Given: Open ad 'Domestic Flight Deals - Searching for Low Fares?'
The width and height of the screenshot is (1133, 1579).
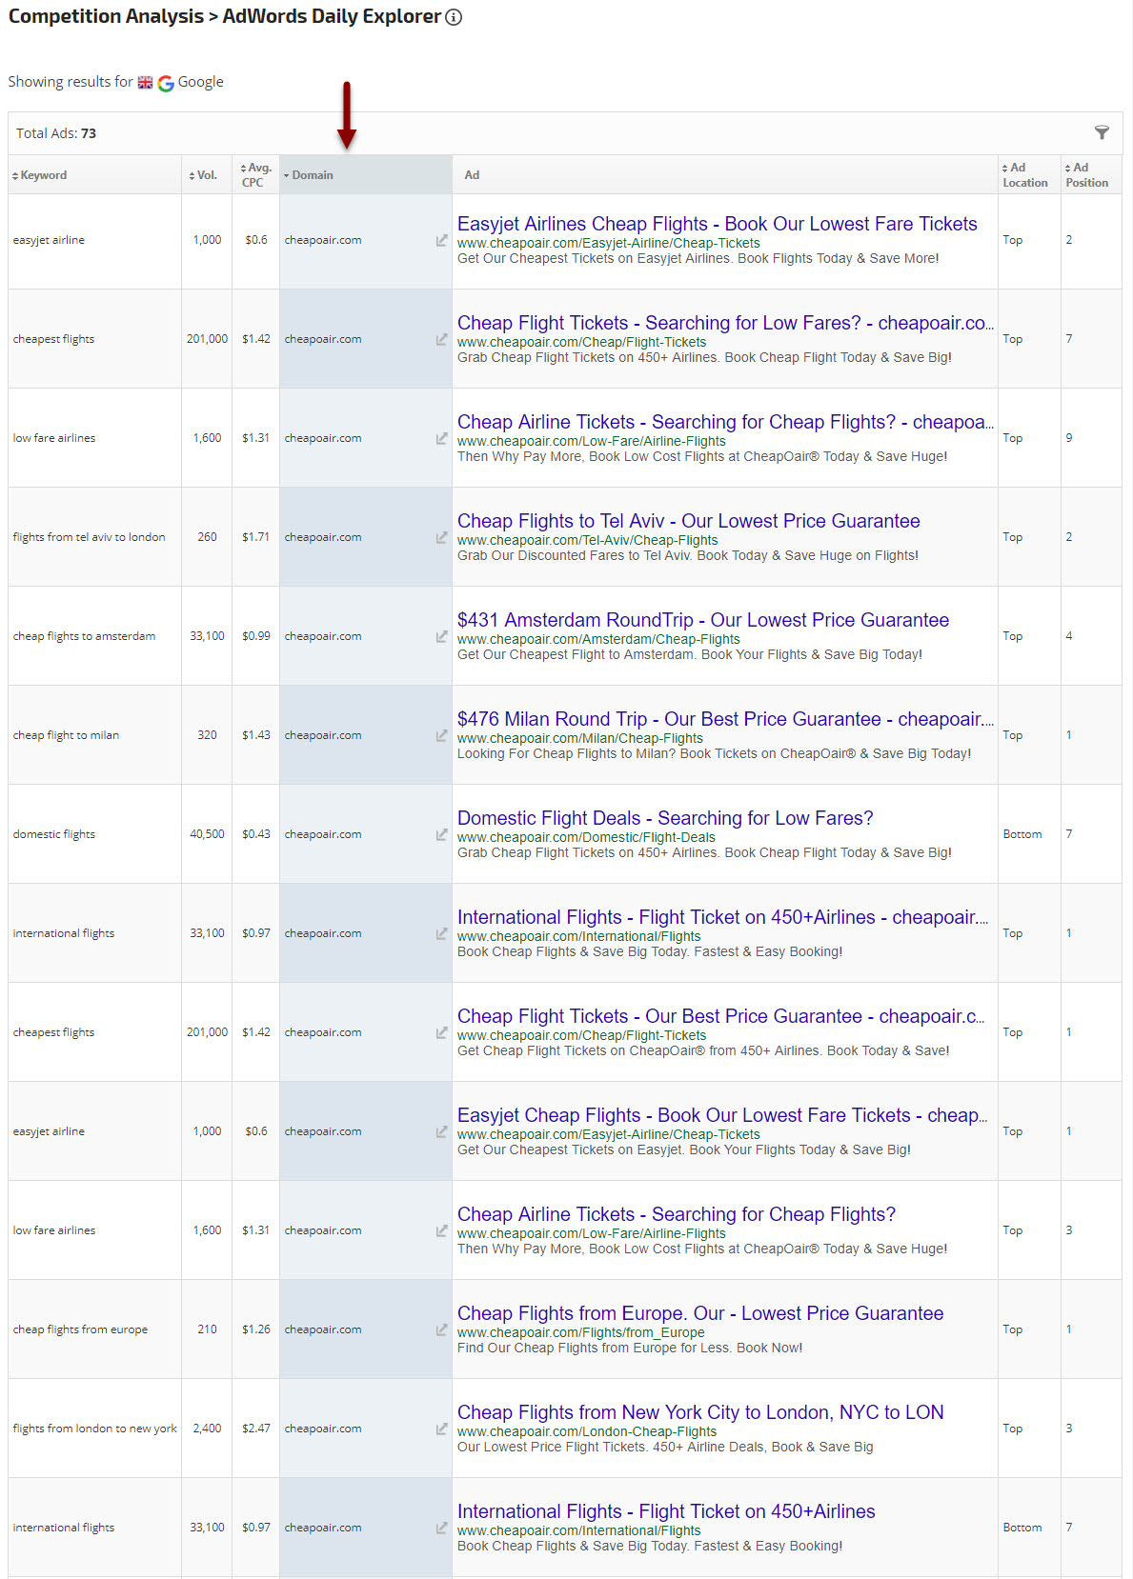Looking at the screenshot, I should pos(665,818).
